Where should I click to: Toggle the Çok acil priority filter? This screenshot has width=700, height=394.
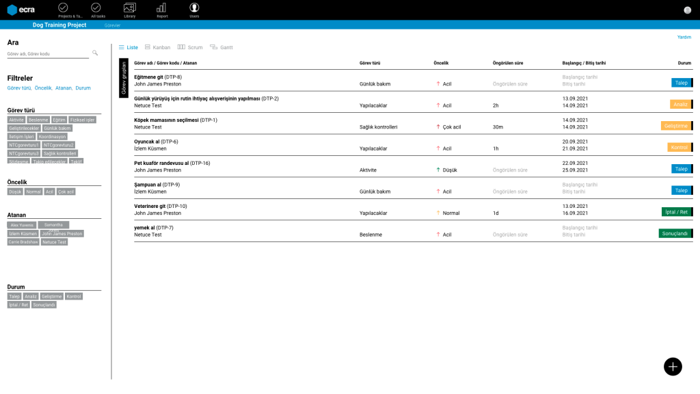click(66, 192)
